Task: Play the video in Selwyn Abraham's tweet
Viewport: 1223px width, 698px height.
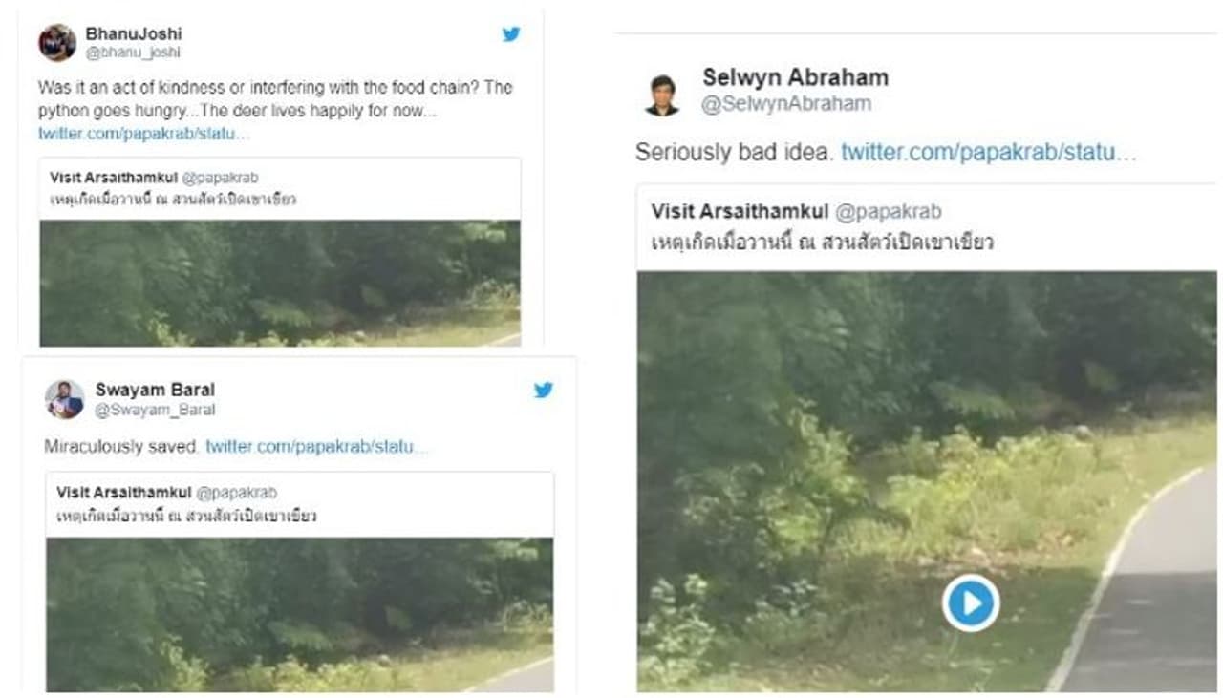Action: tap(971, 603)
